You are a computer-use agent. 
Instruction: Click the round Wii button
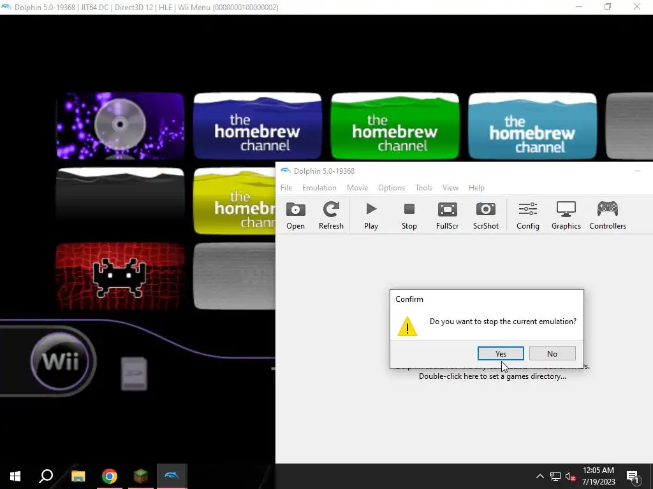pos(61,361)
